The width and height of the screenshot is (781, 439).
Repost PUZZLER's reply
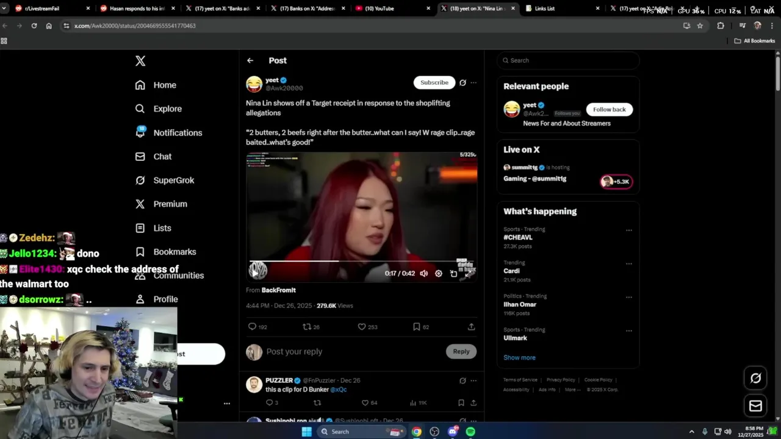click(x=317, y=403)
